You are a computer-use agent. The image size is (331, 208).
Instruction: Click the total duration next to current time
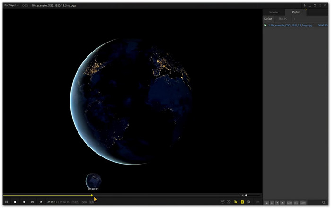click(64, 202)
